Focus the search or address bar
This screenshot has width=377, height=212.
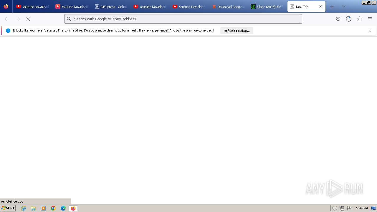[x=183, y=19]
